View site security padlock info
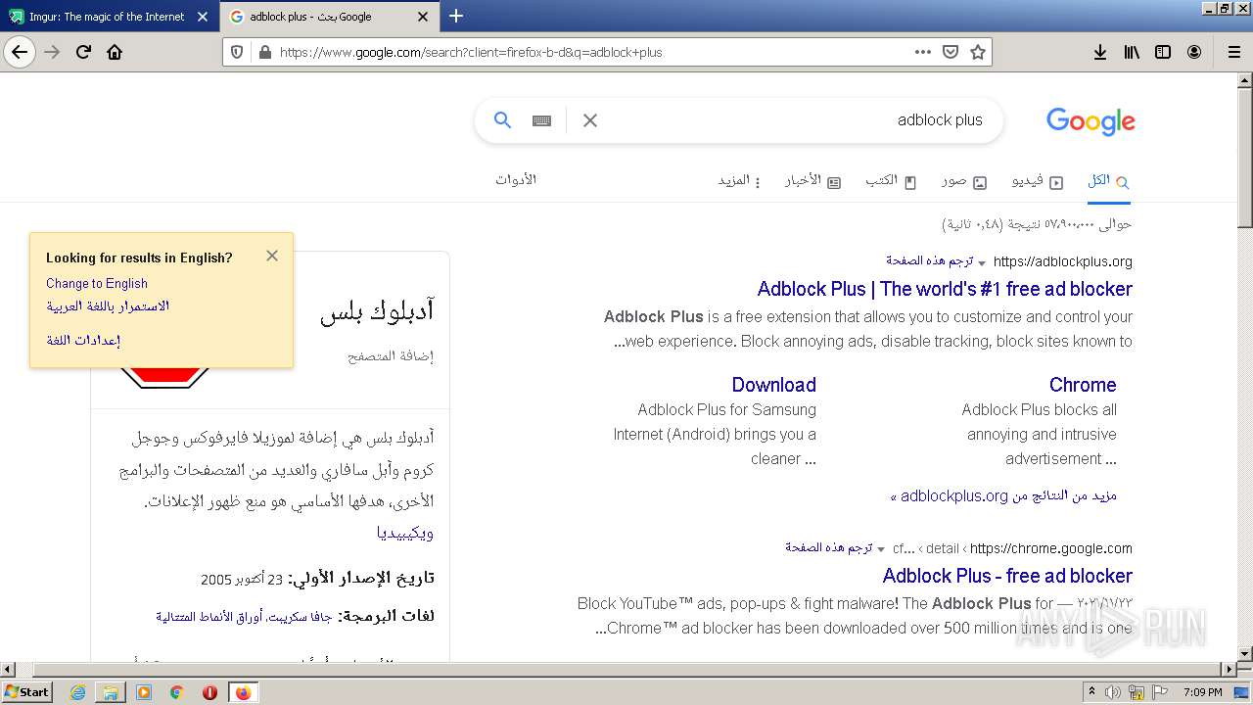1253x705 pixels. [264, 52]
